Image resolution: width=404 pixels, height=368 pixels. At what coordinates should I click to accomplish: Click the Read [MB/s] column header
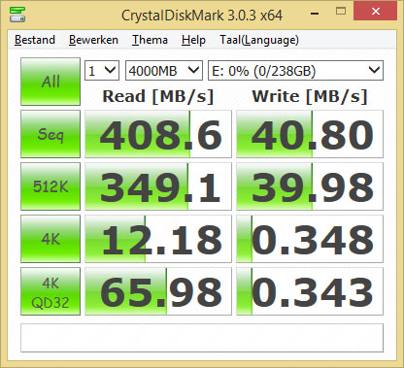158,96
